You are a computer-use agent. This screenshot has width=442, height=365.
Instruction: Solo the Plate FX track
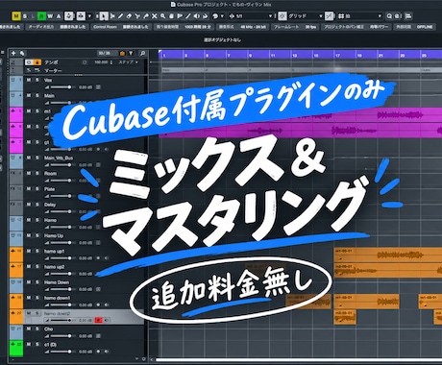coord(37,189)
